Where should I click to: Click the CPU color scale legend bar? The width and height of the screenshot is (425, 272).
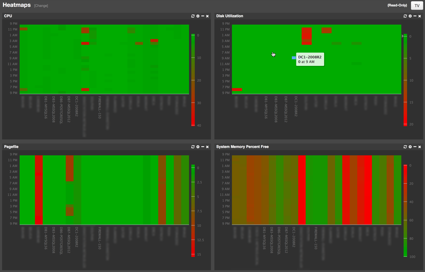(193, 80)
